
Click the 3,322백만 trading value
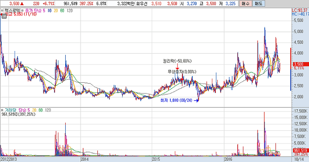(126, 3)
